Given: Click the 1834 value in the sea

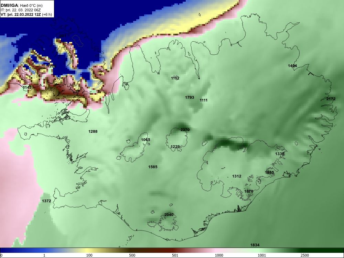Looking at the screenshot, I should [x=255, y=245].
